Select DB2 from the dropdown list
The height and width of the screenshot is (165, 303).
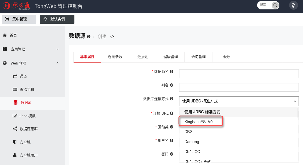click(239, 132)
